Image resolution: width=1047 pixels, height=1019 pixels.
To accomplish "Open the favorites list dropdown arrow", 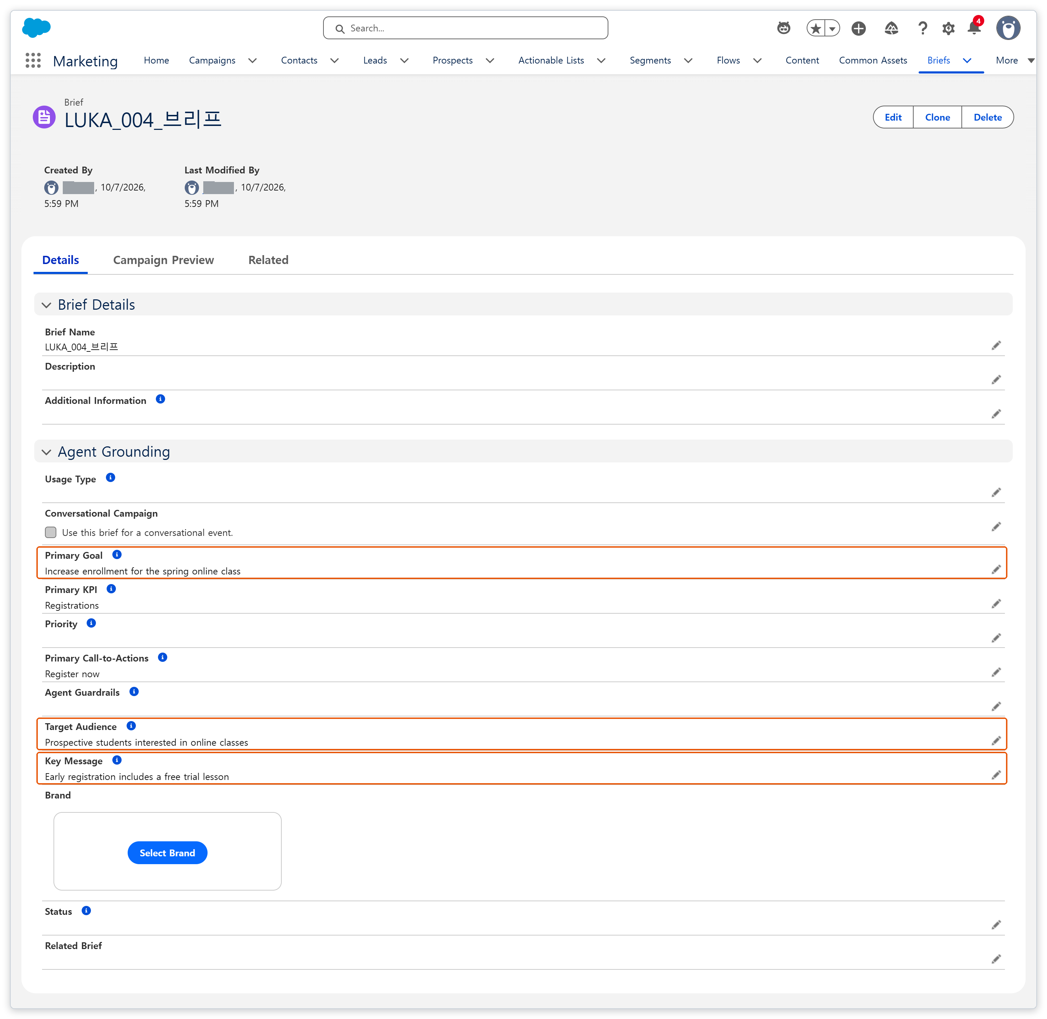I will (832, 29).
